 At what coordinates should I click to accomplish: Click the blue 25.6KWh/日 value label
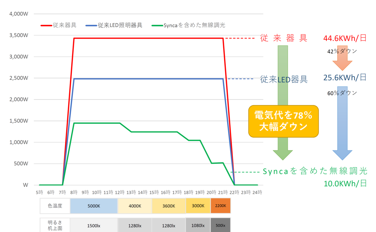tap(345, 78)
